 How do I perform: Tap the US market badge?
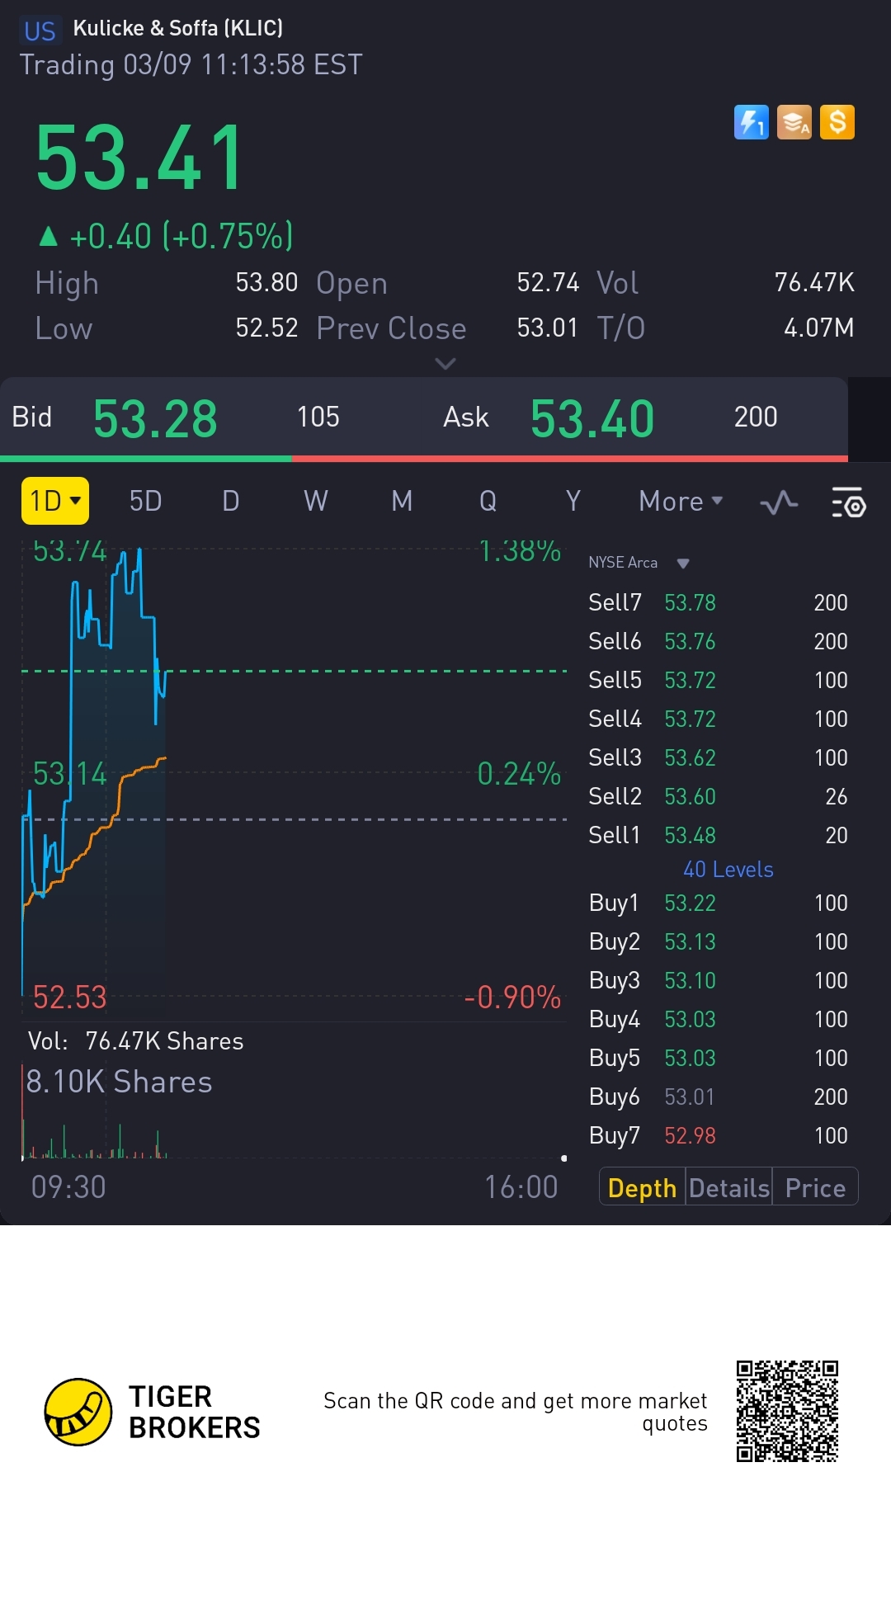[x=40, y=31]
